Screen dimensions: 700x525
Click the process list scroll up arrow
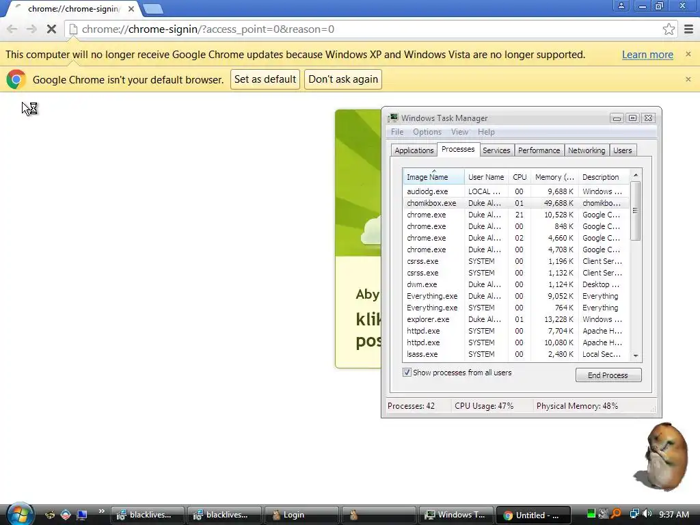pos(636,174)
